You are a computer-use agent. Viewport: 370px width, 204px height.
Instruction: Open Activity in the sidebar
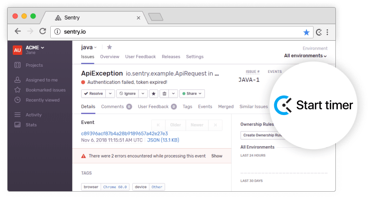coord(34,115)
